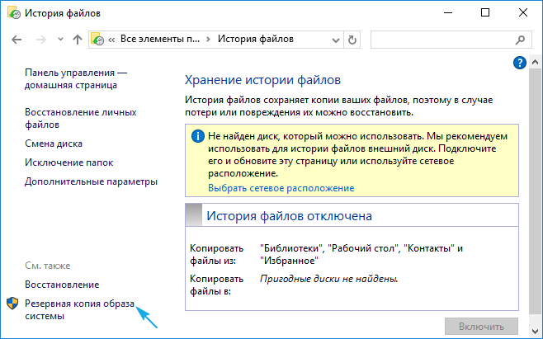Viewport: 543px width, 339px height.
Task: Click the location icon in the address bar
Action: click(99, 39)
